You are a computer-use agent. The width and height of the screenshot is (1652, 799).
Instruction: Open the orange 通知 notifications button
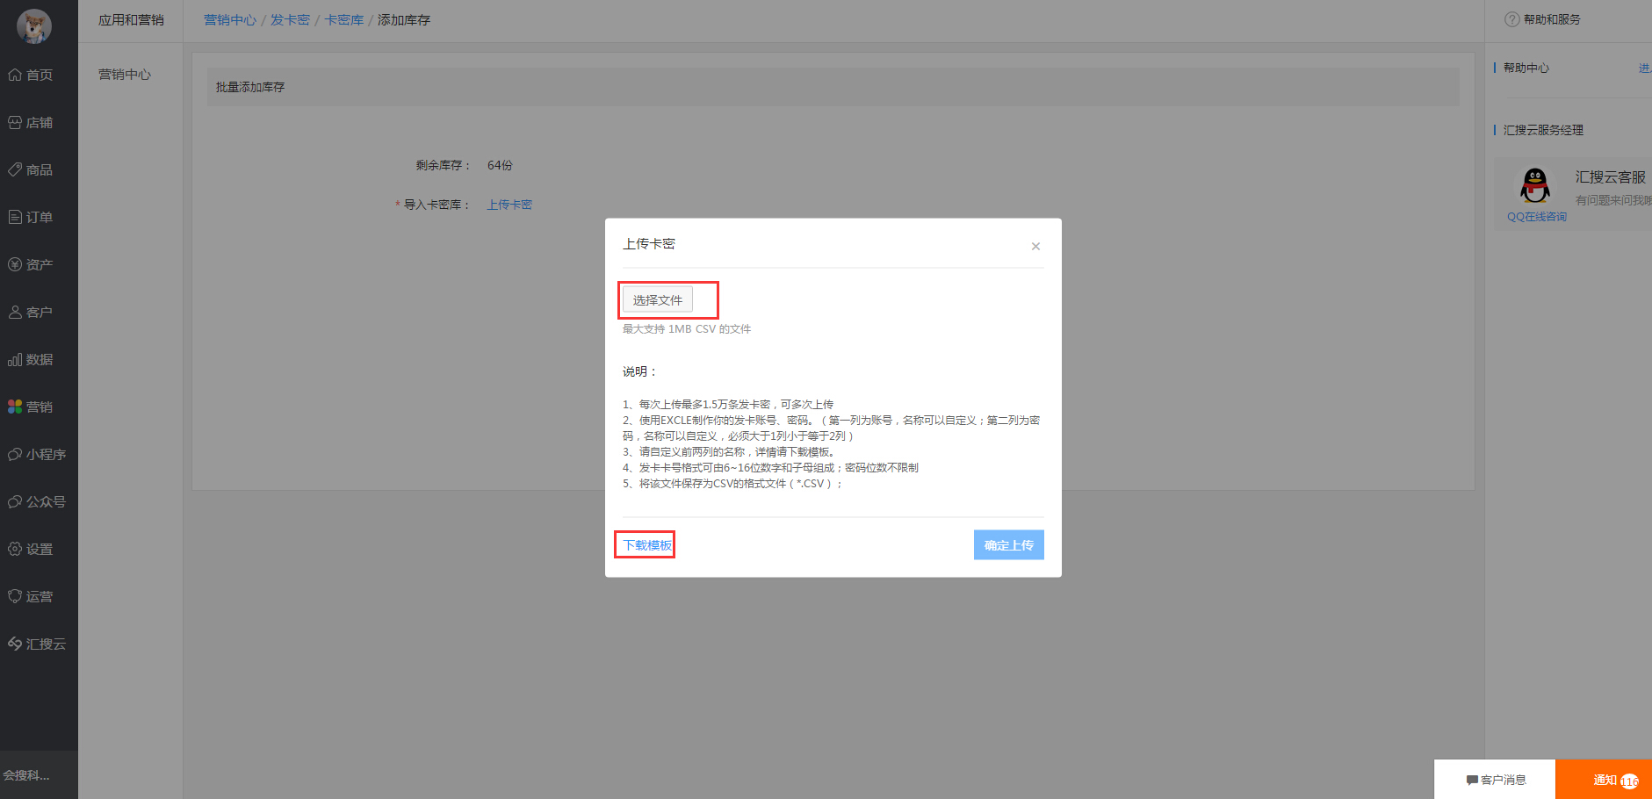click(1605, 780)
